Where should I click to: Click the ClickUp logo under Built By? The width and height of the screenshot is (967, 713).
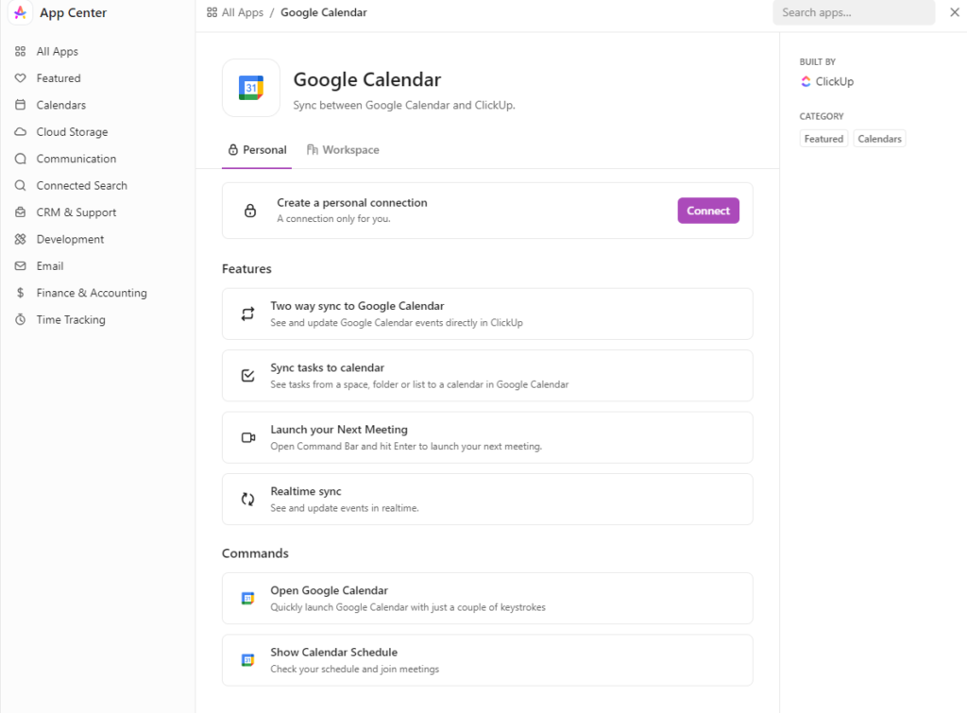[x=806, y=81]
